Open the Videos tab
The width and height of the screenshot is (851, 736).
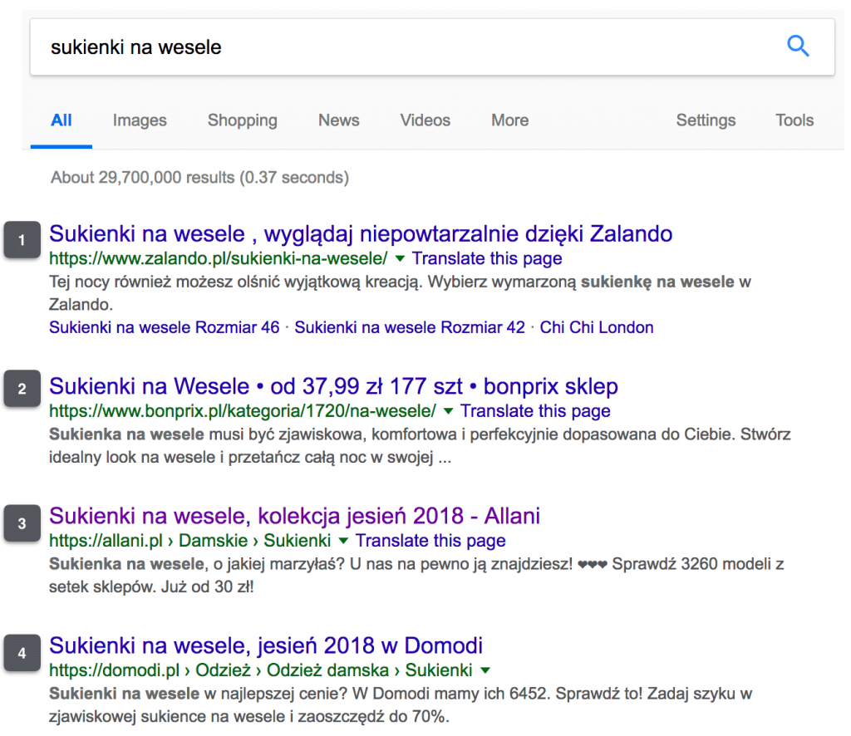click(425, 120)
